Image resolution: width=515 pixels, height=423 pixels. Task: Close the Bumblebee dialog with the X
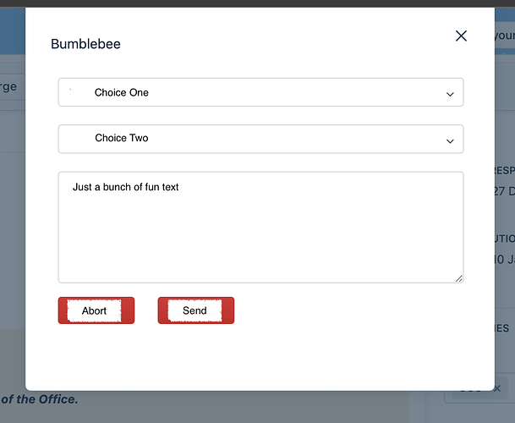point(461,36)
